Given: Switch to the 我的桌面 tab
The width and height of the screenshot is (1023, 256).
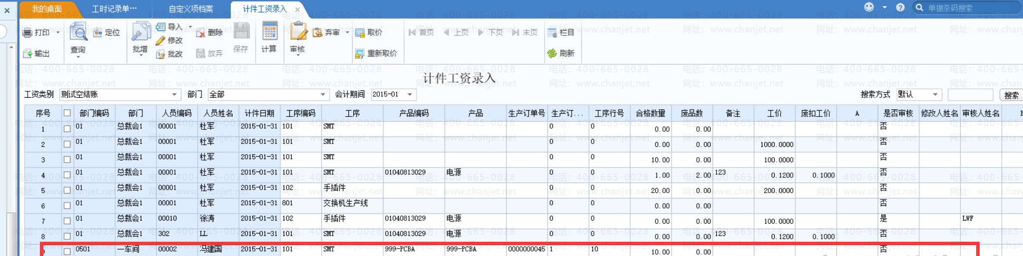Looking at the screenshot, I should coord(47,9).
